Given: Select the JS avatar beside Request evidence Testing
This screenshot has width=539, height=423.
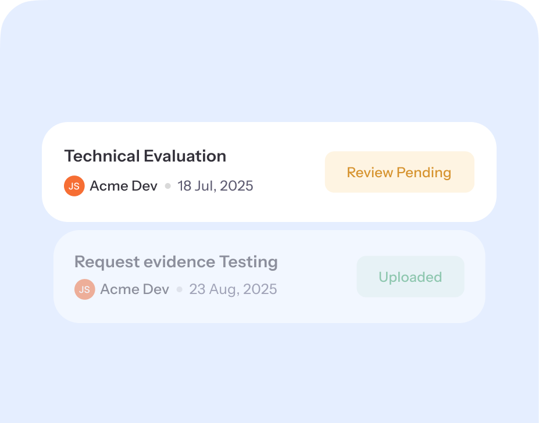Looking at the screenshot, I should point(84,289).
